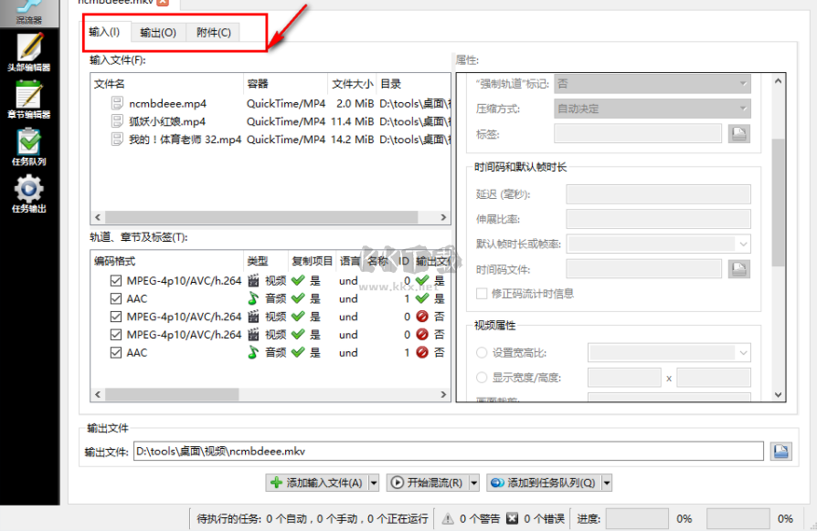Open the 任务输出 job output panel
This screenshot has width=817, height=531.
pyautogui.click(x=30, y=193)
